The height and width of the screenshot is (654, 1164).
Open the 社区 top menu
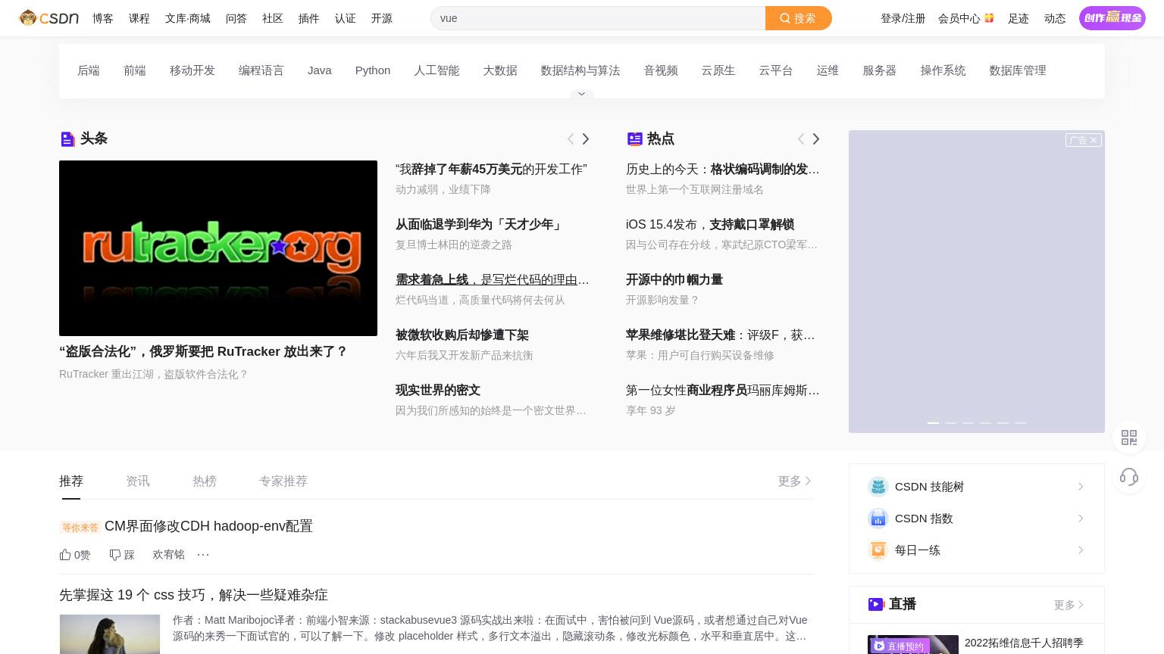click(273, 18)
